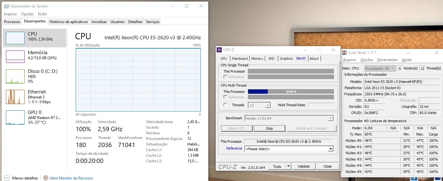Open the Memória performance panel
Viewport: 443px width, 181px height.
[35, 57]
